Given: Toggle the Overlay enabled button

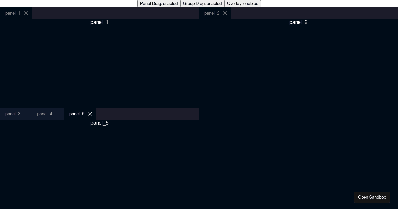Looking at the screenshot, I should pyautogui.click(x=242, y=4).
